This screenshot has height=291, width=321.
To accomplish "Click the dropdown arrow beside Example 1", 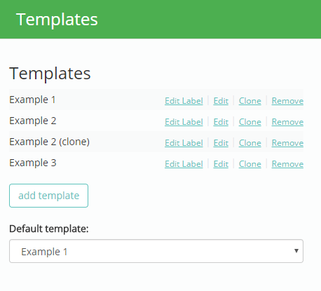I will tap(296, 251).
